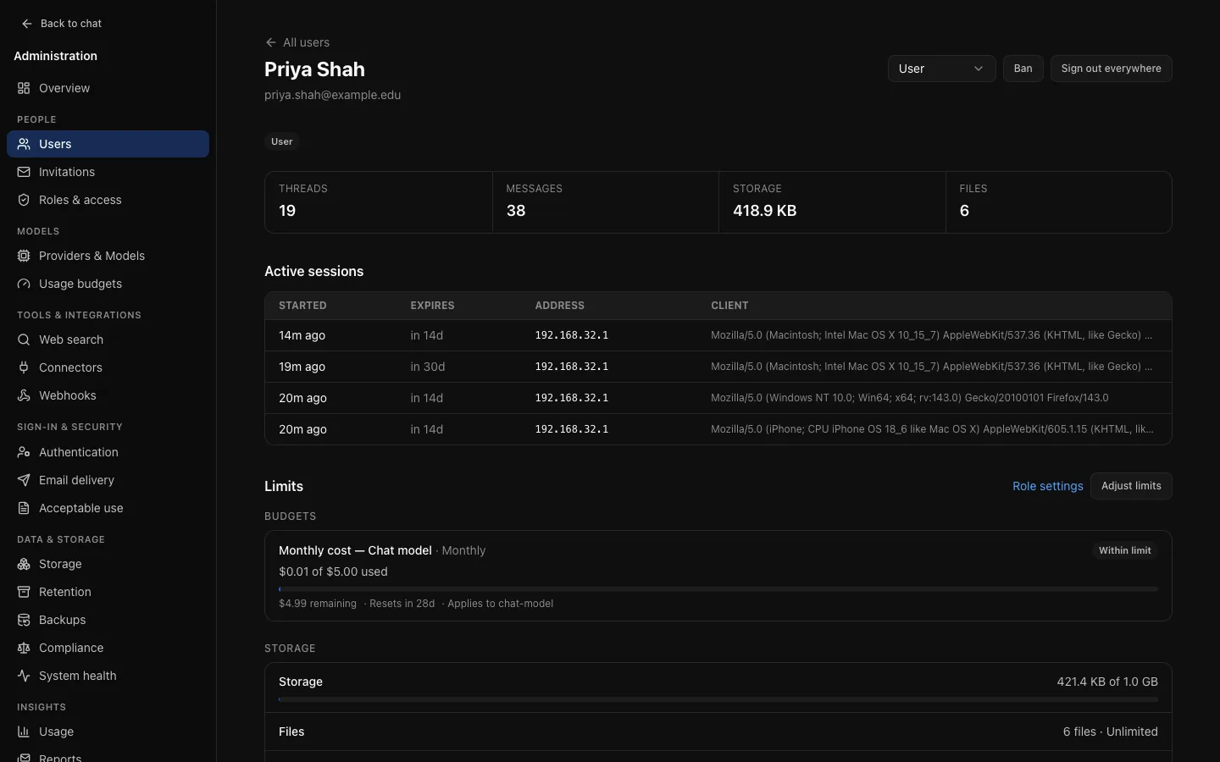Click the Compliance scales icon
The width and height of the screenshot is (1220, 762).
click(24, 648)
